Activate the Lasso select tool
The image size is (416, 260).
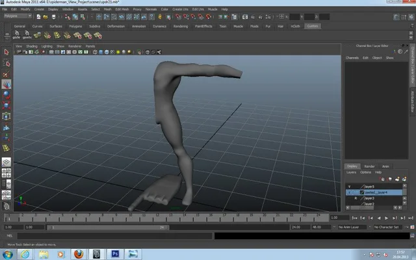(6, 63)
